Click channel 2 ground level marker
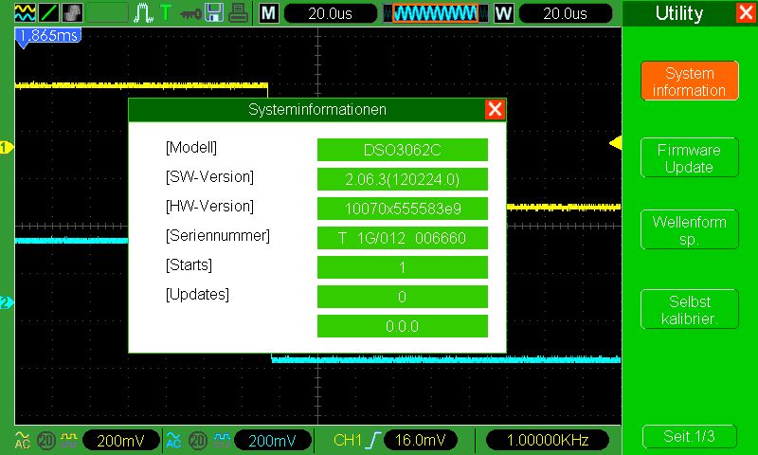The height and width of the screenshot is (455, 758). click(7, 302)
